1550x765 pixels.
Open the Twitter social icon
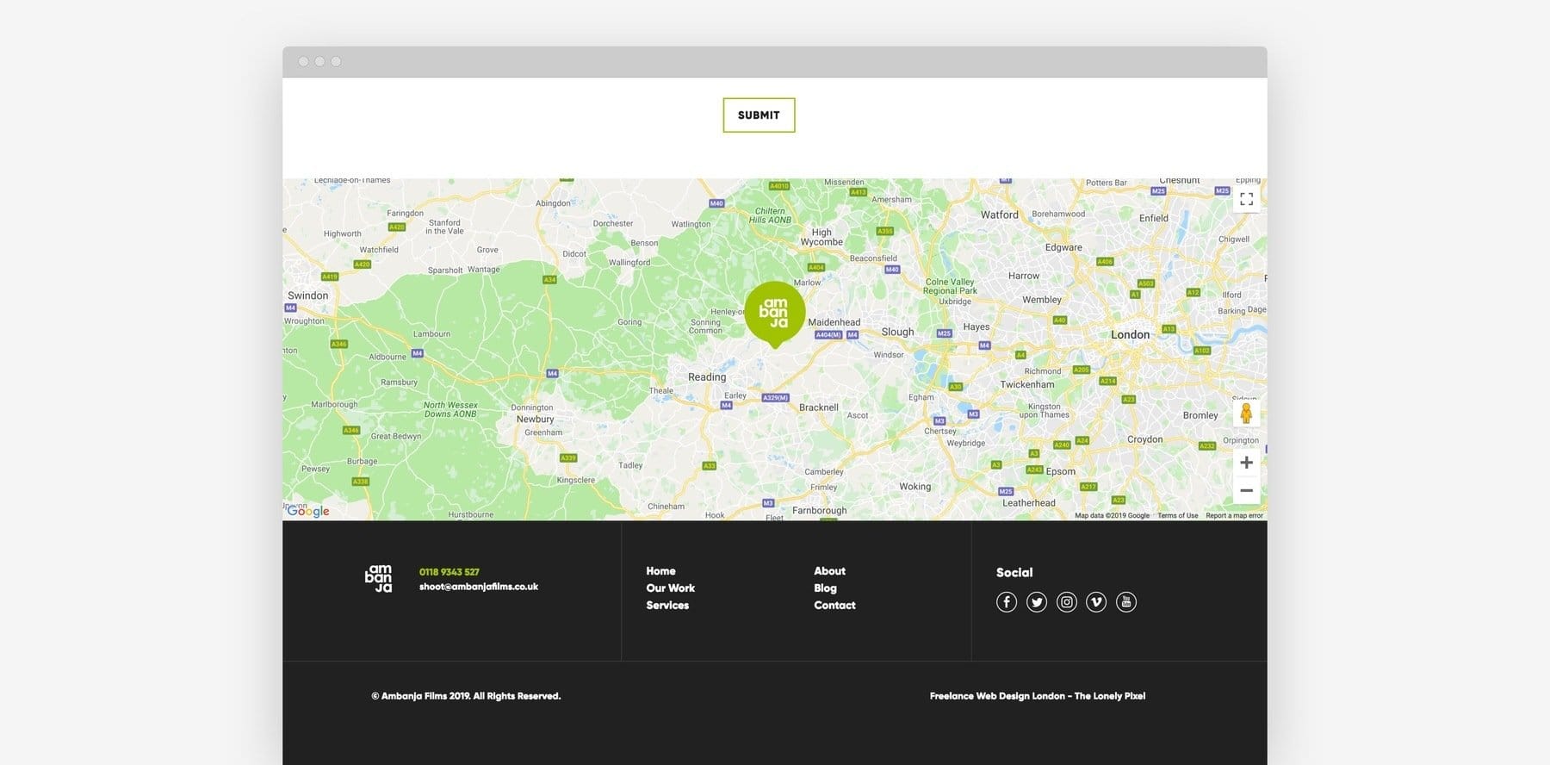(1036, 602)
